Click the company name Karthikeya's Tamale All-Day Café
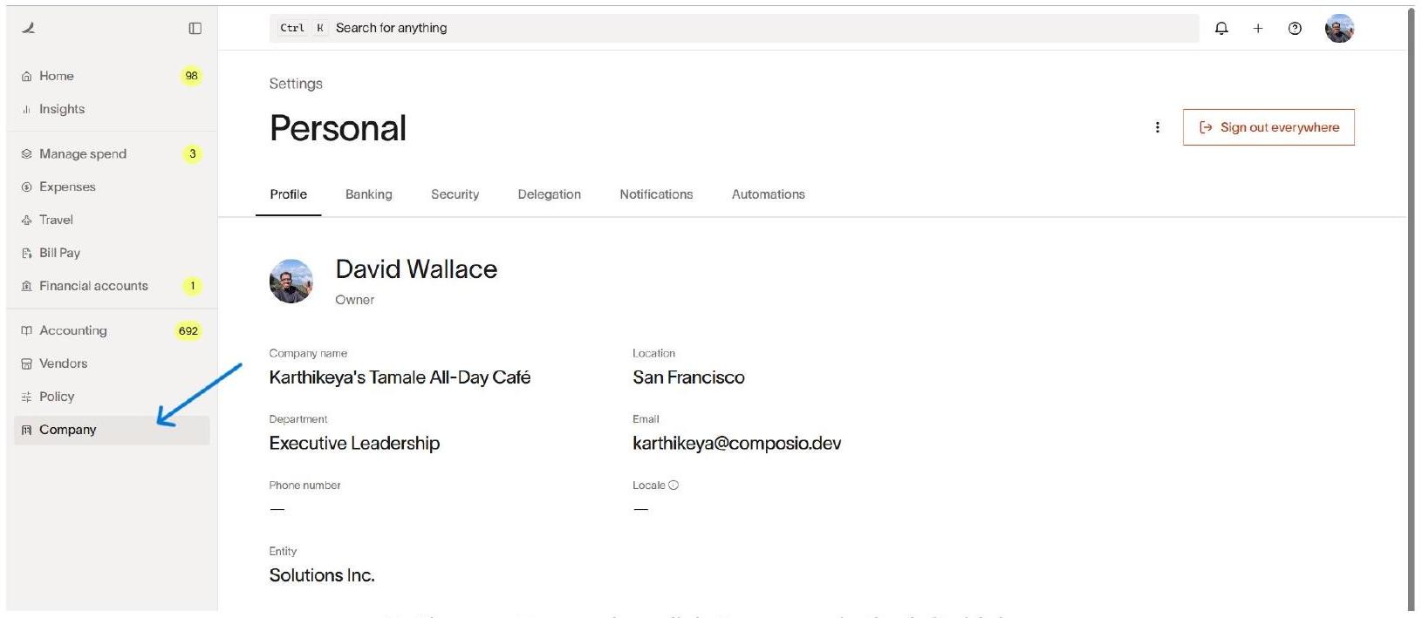1422x618 pixels. tap(400, 377)
